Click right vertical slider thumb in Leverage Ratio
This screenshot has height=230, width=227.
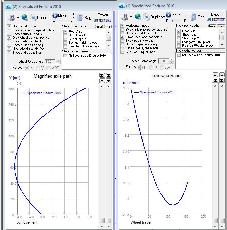point(222,221)
